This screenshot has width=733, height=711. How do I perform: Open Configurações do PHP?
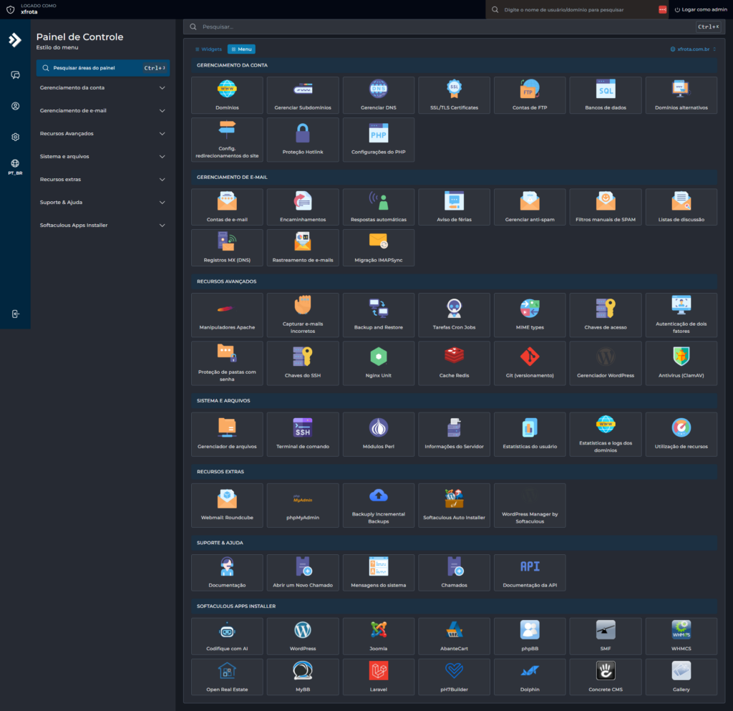(x=378, y=140)
